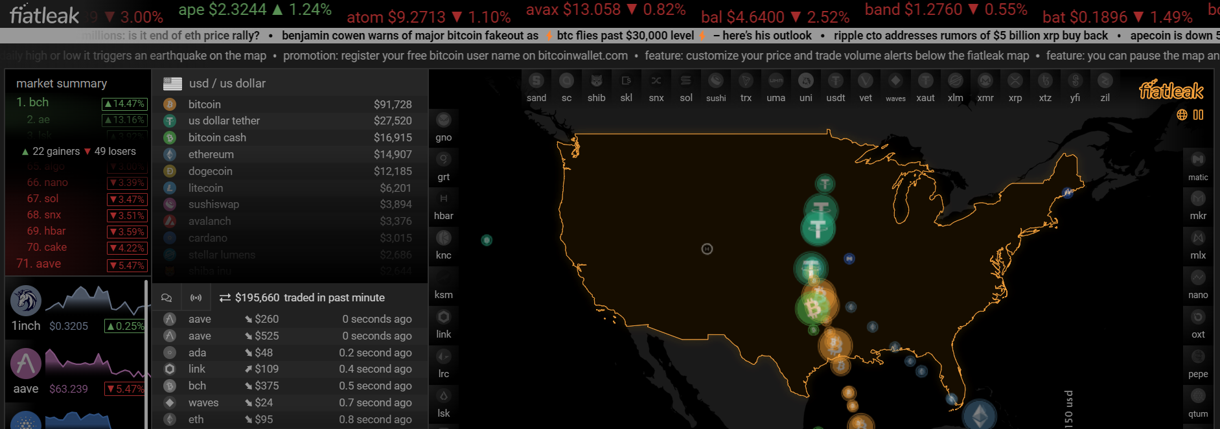Select the yfi coin icon
Viewport: 1220px width, 429px height.
1075,81
